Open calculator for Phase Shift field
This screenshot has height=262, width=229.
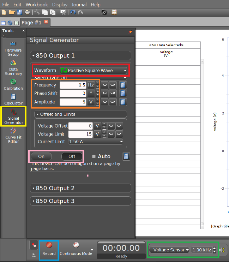pos(123,93)
